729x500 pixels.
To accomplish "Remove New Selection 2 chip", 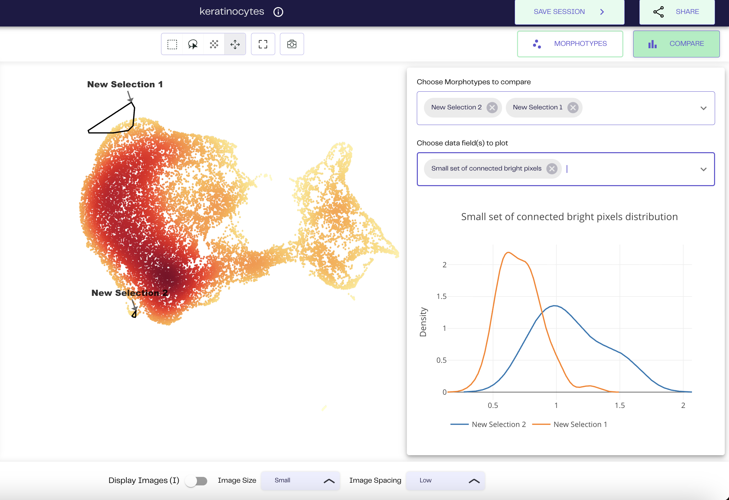I will (x=492, y=108).
